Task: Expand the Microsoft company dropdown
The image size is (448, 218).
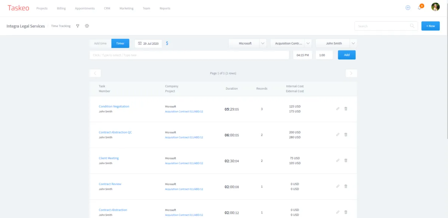Action: 263,43
